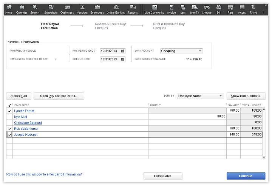Screen dimensions: 272x186
Task: Open the Customers center icon
Action: [x=67, y=9]
